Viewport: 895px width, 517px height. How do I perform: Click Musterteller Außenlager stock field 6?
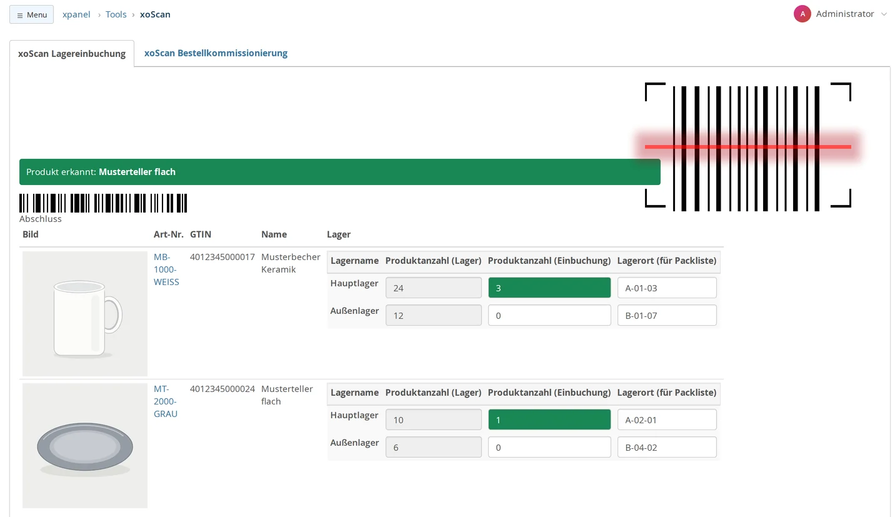click(x=434, y=447)
